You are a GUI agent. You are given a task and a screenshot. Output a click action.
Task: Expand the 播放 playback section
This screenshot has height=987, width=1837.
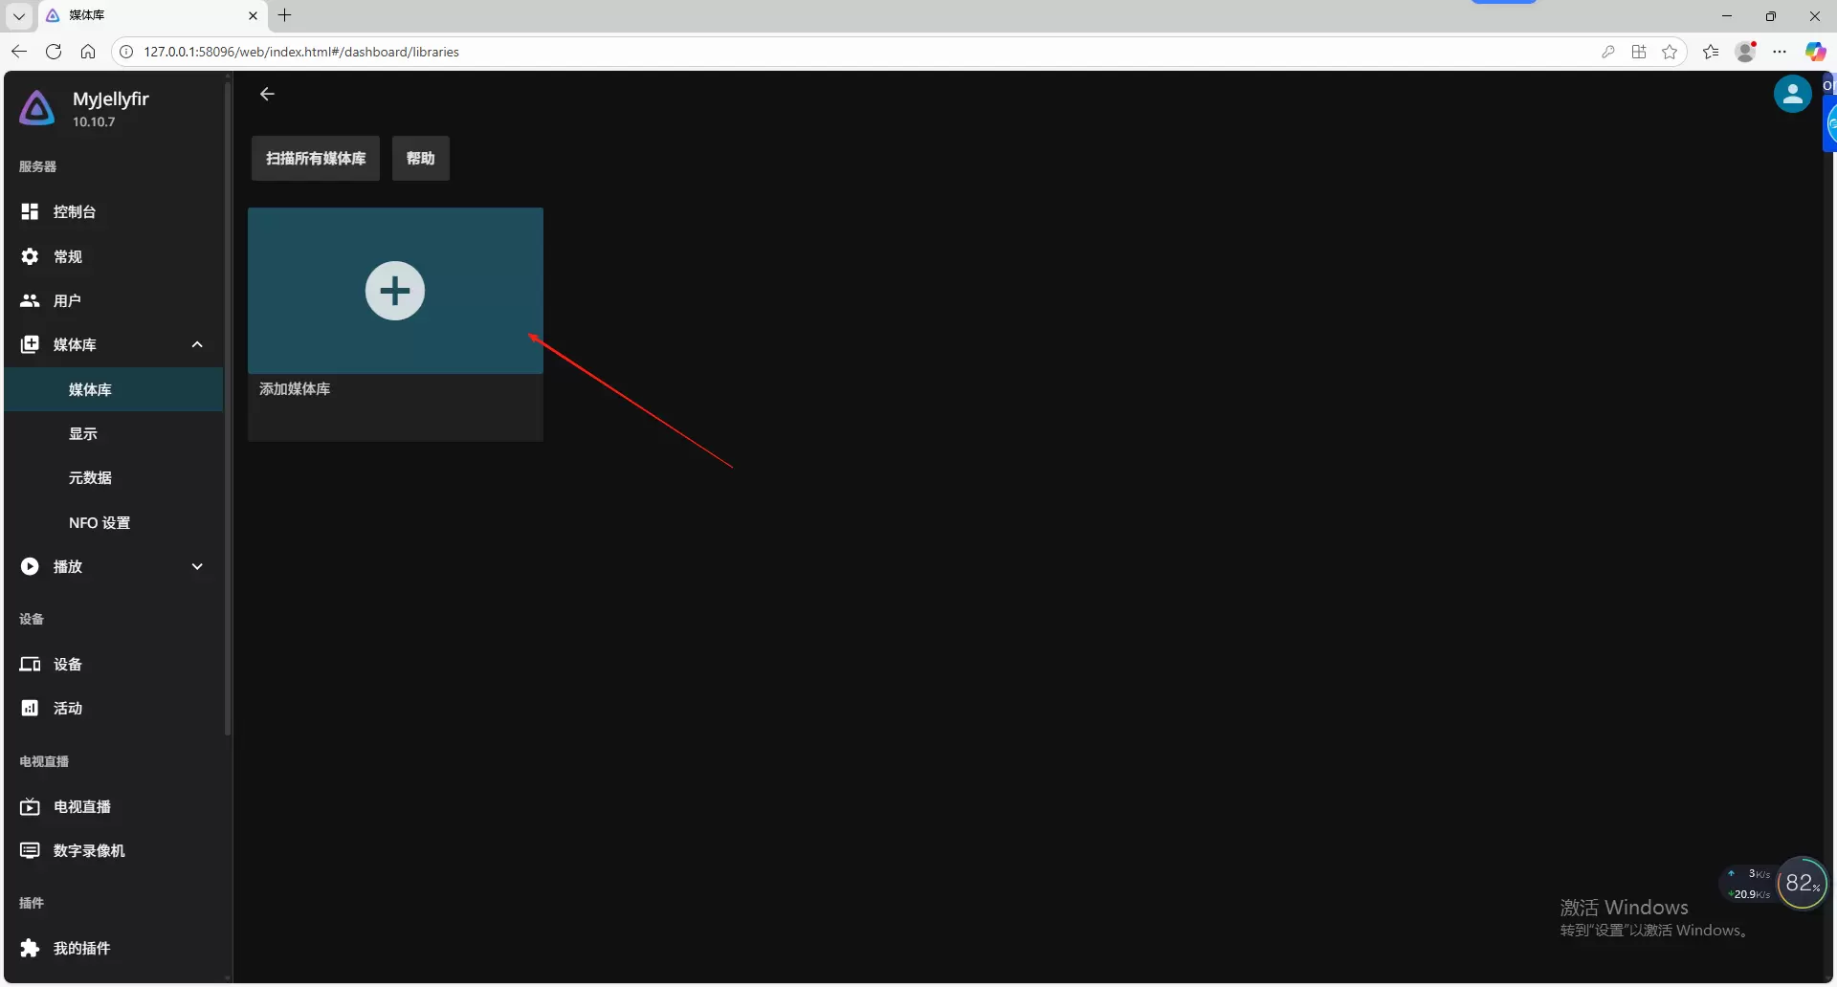[197, 566]
